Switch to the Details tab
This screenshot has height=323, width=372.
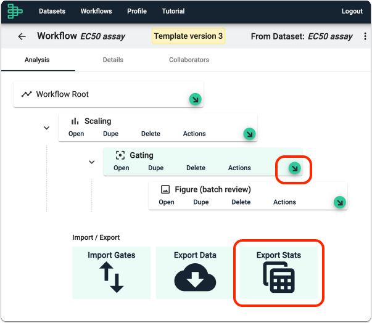pyautogui.click(x=113, y=60)
